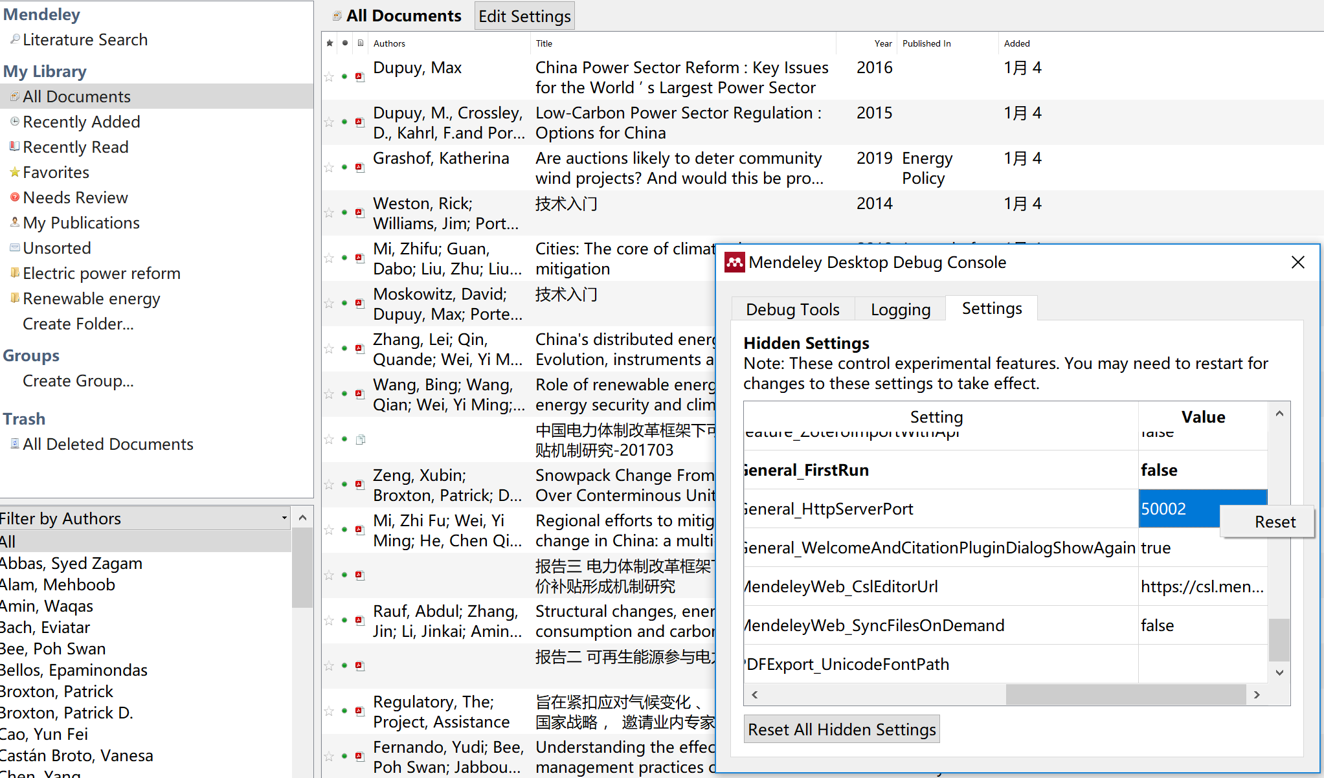Click the Mendeley logo in Debug Console title

coord(734,262)
